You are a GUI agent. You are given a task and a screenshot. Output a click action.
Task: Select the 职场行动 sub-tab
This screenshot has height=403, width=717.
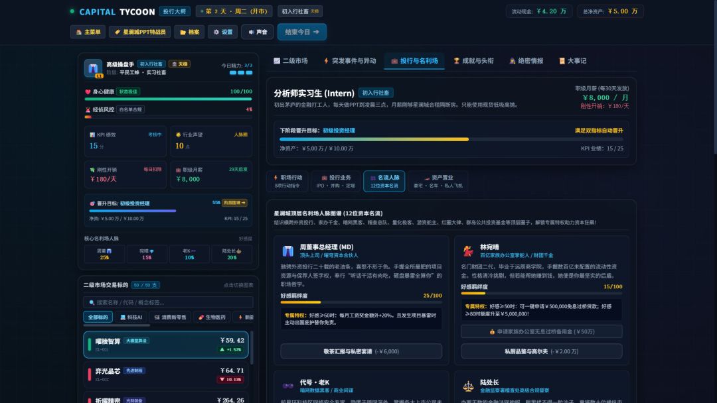[x=288, y=181]
